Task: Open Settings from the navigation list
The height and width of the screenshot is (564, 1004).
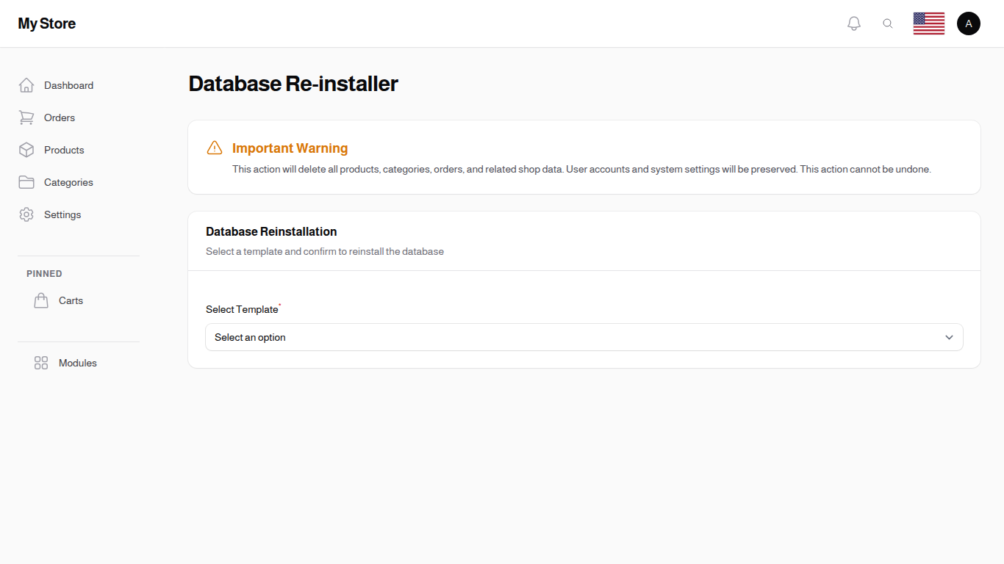Action: click(x=62, y=214)
